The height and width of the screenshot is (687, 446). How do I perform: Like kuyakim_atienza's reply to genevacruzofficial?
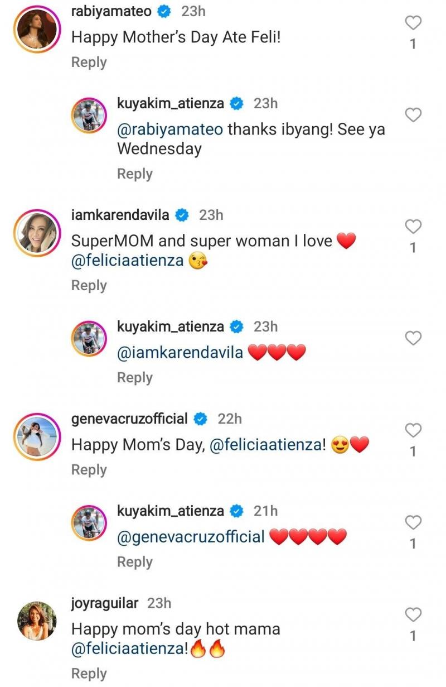413,522
